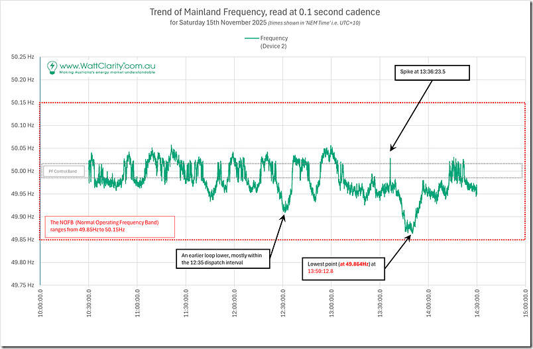Viewport: 533px width, 349px height.
Task: Select the 'PF Control Band' label
Action: (x=64, y=172)
